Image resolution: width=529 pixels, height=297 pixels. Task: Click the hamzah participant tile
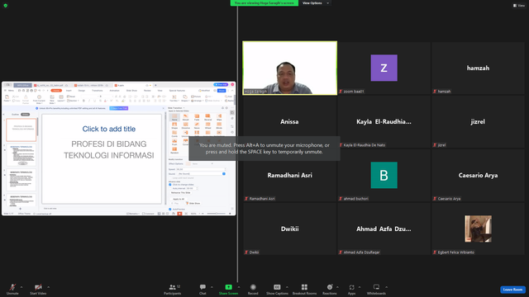point(478,68)
